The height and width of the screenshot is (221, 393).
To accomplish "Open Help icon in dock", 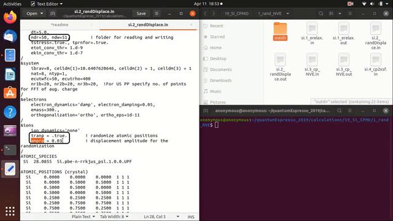I will [10, 112].
